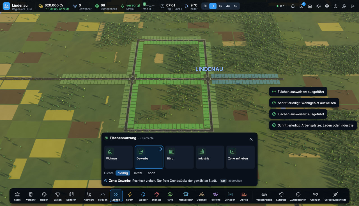The height and width of the screenshot is (206, 359).
Task: Click the gavel icon in top bar
Action: coord(344,6)
